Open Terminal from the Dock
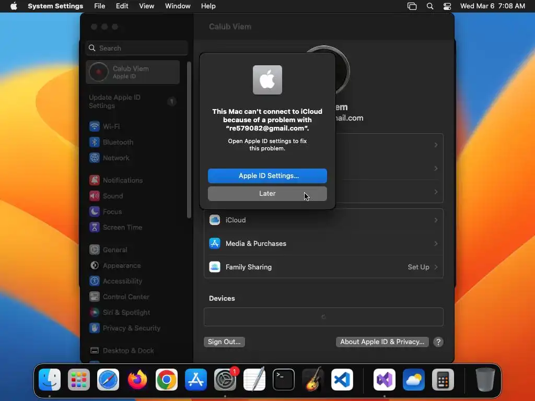The height and width of the screenshot is (401, 535). (x=284, y=380)
